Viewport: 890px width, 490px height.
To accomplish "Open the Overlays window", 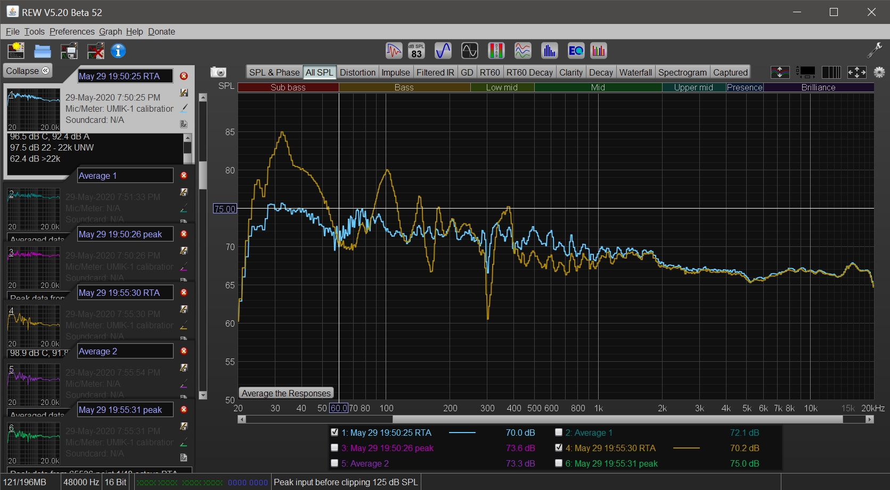I will tap(523, 51).
